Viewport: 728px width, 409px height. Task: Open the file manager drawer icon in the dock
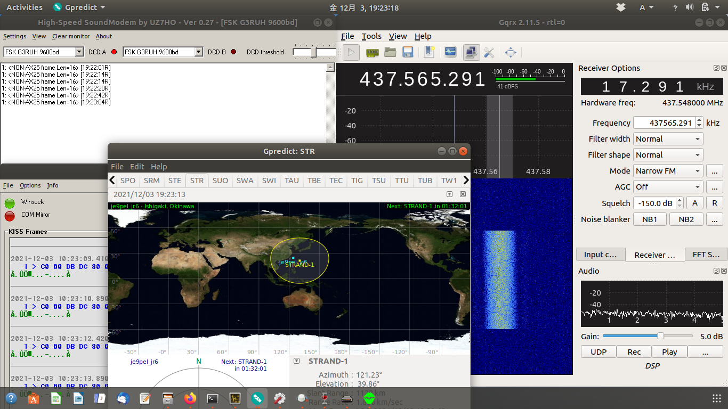167,398
